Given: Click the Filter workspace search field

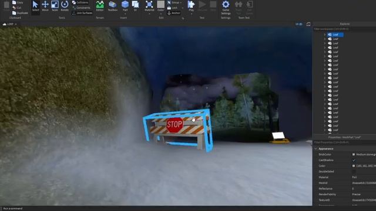Looking at the screenshot, I should point(344,29).
